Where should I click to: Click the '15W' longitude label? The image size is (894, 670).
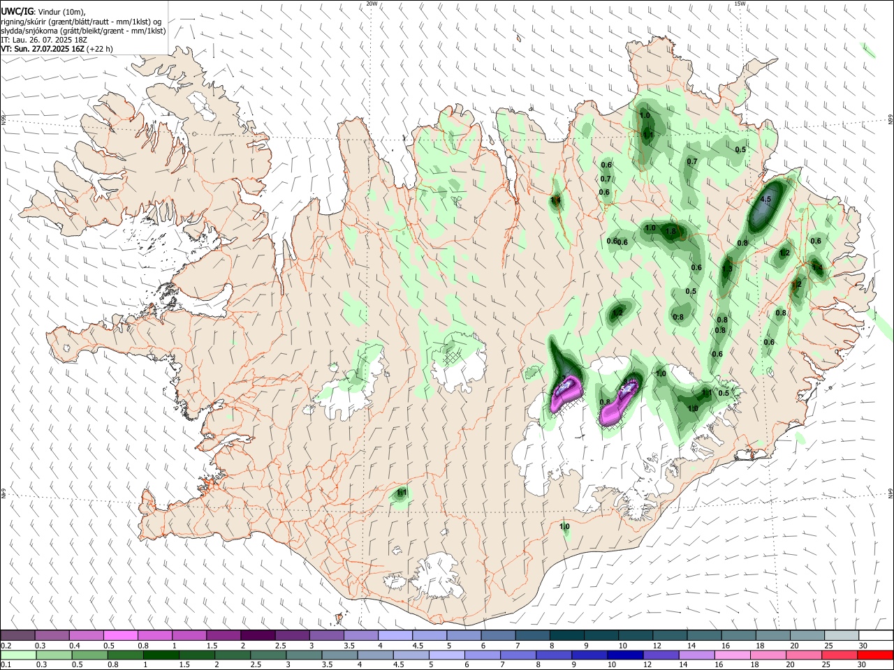coord(740,3)
